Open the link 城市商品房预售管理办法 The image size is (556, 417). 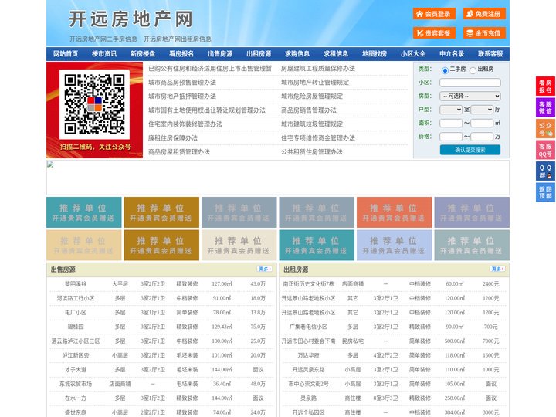182,83
